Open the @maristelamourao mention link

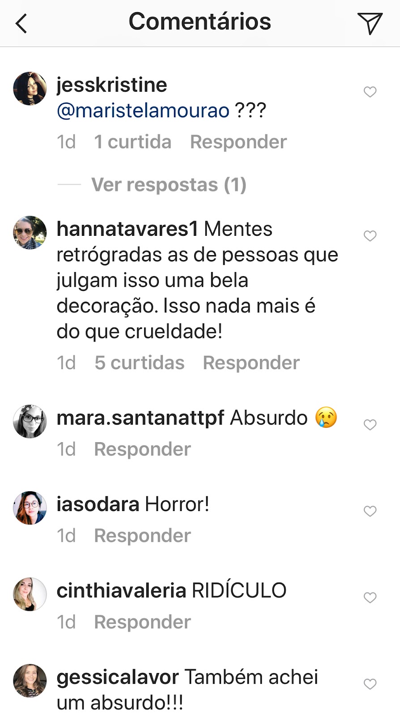(x=143, y=111)
